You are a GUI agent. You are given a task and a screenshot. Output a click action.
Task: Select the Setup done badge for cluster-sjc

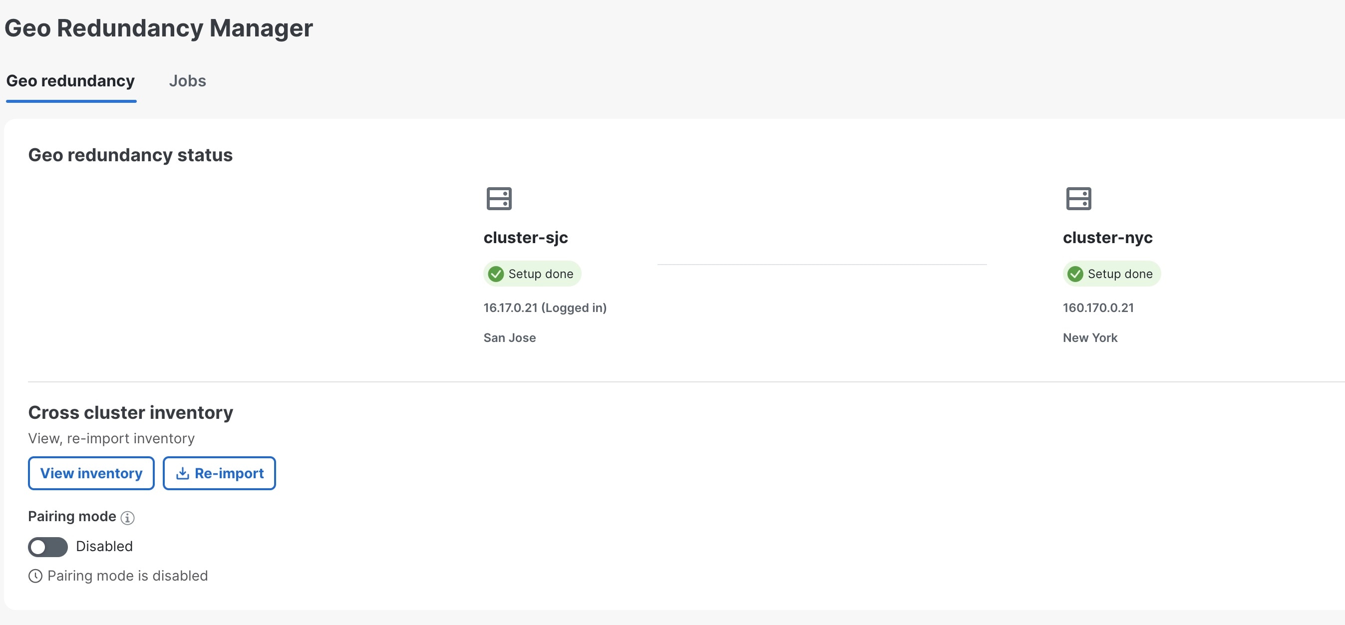(532, 273)
